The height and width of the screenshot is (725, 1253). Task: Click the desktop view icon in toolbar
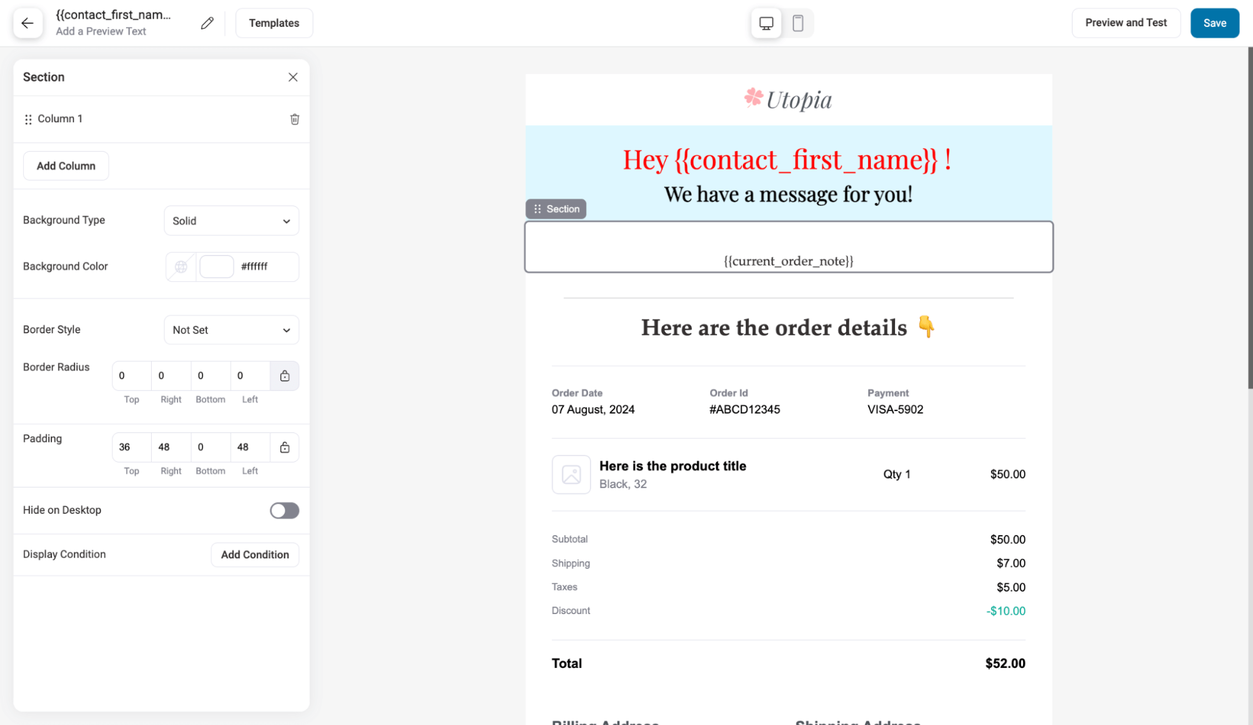pyautogui.click(x=767, y=23)
